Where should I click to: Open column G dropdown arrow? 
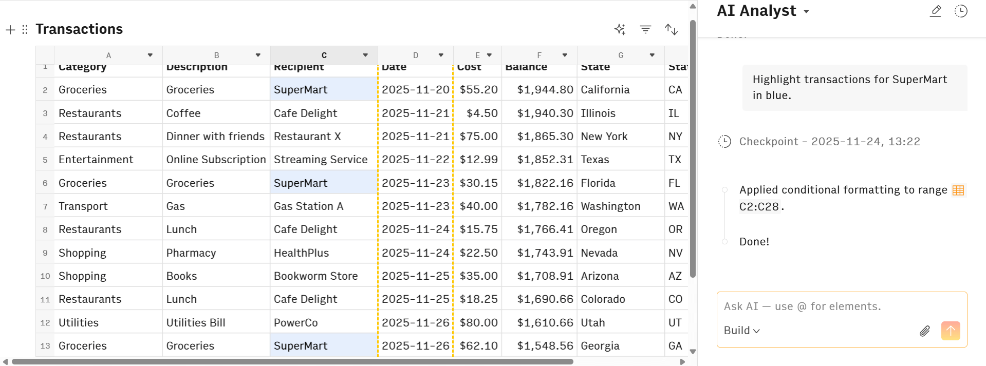coord(652,55)
